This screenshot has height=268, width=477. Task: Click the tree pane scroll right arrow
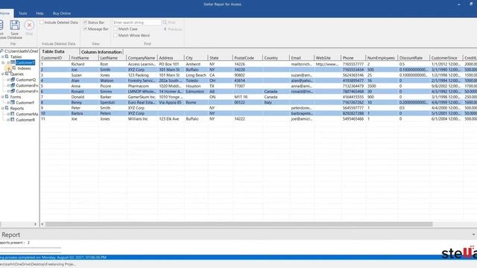[35, 224]
